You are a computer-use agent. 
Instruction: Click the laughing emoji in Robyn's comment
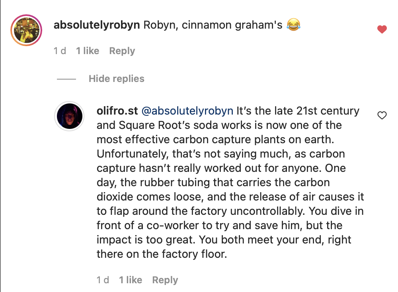coord(293,25)
